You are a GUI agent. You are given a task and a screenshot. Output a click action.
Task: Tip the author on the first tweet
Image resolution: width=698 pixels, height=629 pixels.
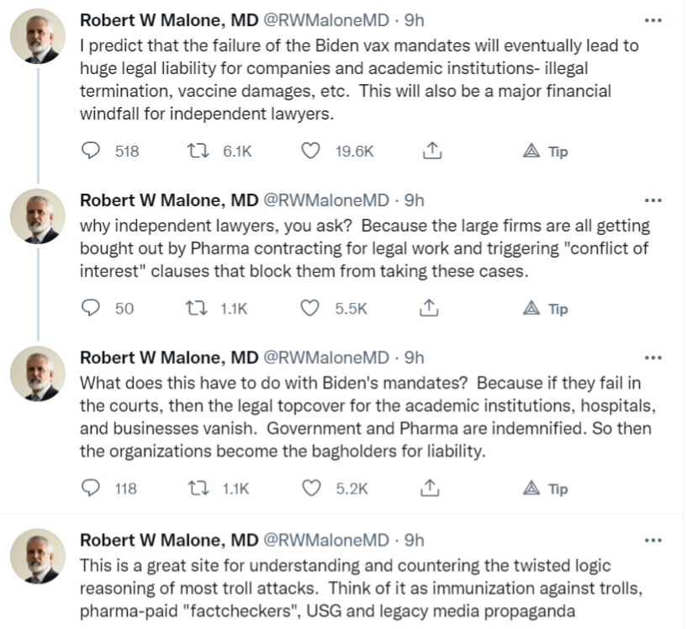pyautogui.click(x=545, y=152)
